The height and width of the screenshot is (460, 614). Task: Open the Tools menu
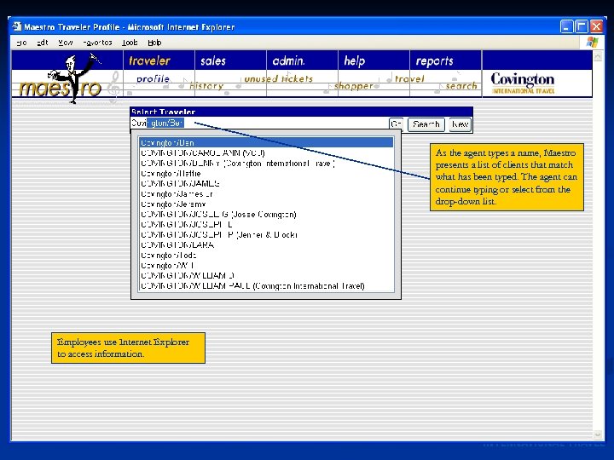[x=130, y=43]
